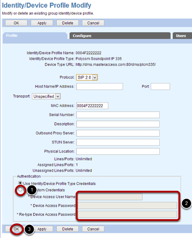Image resolution: width=192 pixels, height=238 pixels.
Task: Click the bottom Delete button
Action: (x=68, y=229)
